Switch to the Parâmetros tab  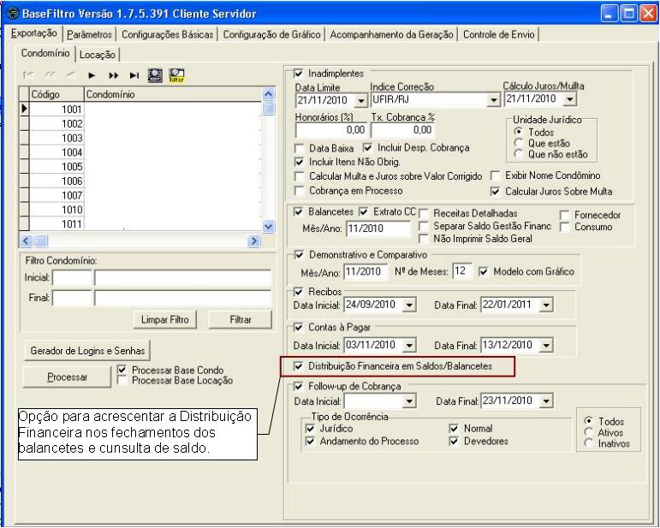pyautogui.click(x=91, y=34)
